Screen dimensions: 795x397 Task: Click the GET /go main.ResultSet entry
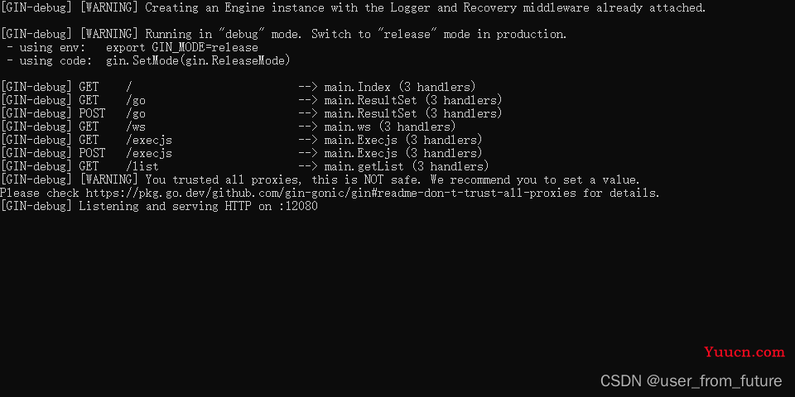click(252, 100)
